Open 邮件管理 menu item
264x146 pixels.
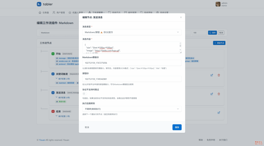pyautogui.click(x=130, y=12)
